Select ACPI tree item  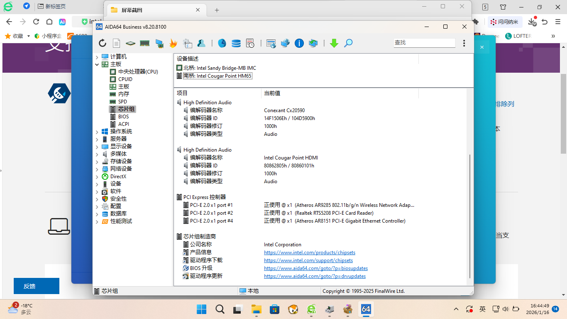click(x=123, y=124)
